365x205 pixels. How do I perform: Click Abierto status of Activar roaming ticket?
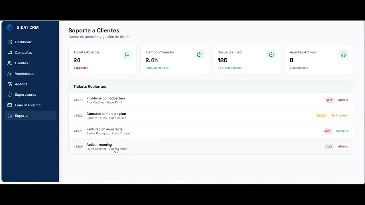tap(343, 146)
